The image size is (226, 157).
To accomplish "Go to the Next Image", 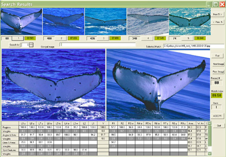I will click(x=218, y=64).
